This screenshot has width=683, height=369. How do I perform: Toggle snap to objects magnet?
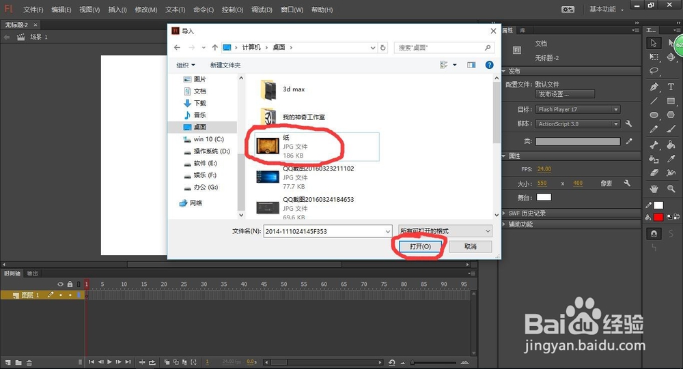tap(654, 234)
